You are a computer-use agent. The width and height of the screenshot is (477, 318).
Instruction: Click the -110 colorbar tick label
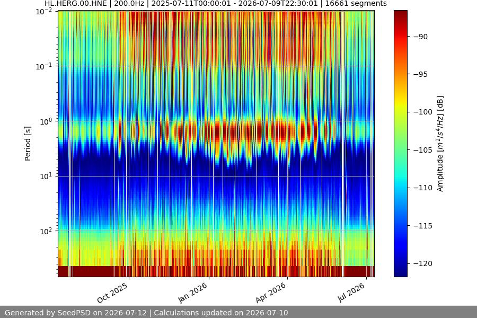[x=423, y=188]
